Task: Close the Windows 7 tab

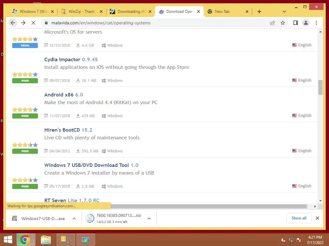Action: coord(52,12)
